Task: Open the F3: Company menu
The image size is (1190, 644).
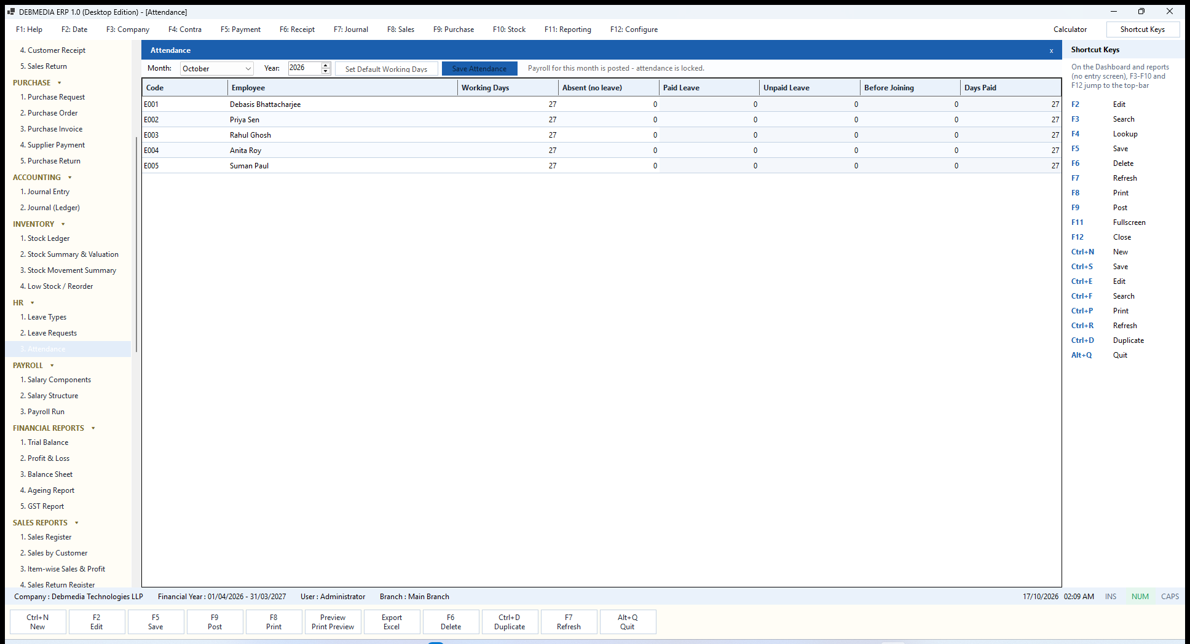Action: 128,29
